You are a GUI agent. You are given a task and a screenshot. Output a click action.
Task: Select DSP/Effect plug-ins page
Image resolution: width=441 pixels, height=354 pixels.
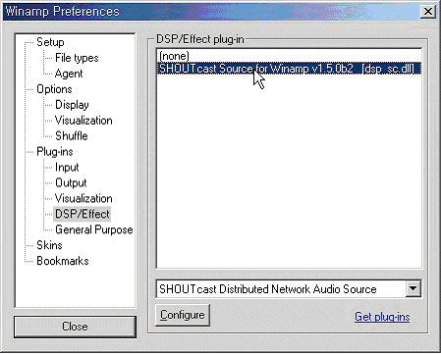[x=83, y=214]
